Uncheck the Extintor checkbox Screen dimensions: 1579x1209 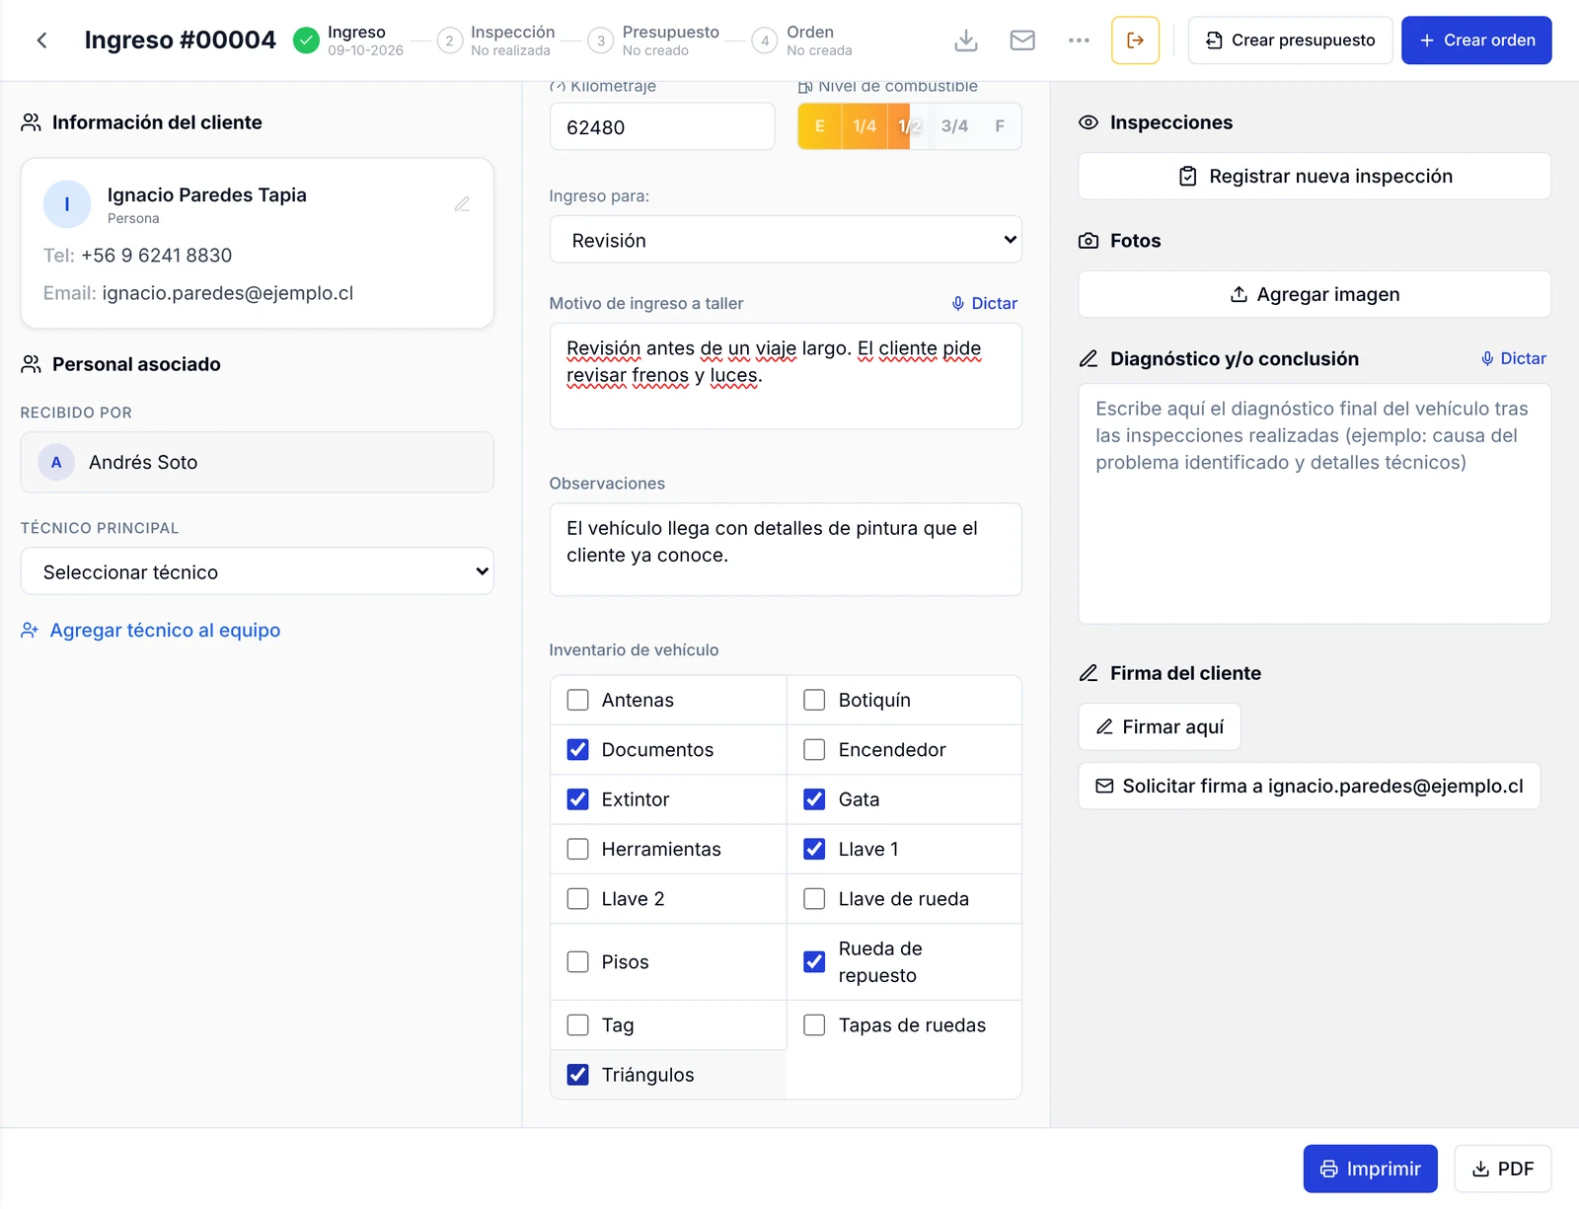pos(578,799)
